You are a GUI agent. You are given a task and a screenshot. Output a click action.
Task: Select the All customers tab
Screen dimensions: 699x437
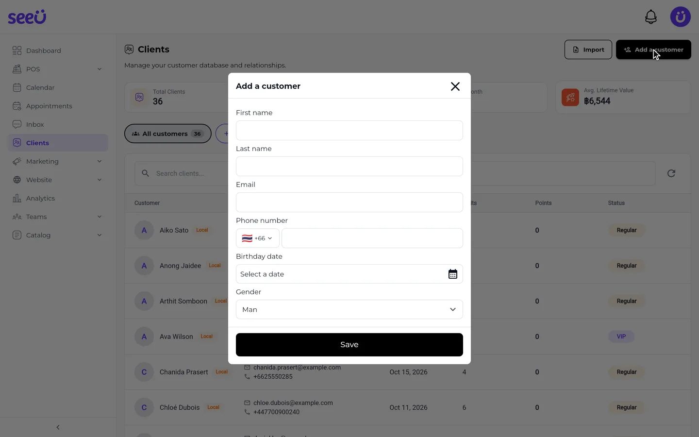168,134
